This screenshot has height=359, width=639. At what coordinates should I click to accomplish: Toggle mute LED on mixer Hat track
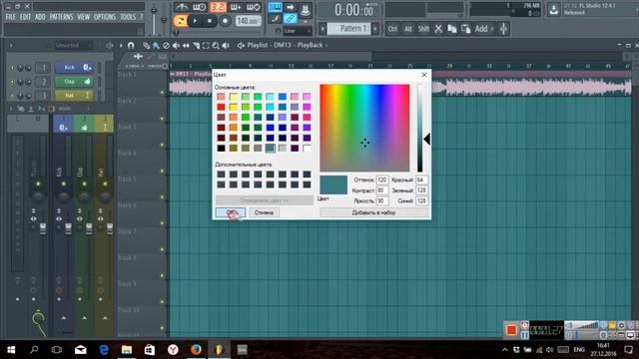(105, 184)
